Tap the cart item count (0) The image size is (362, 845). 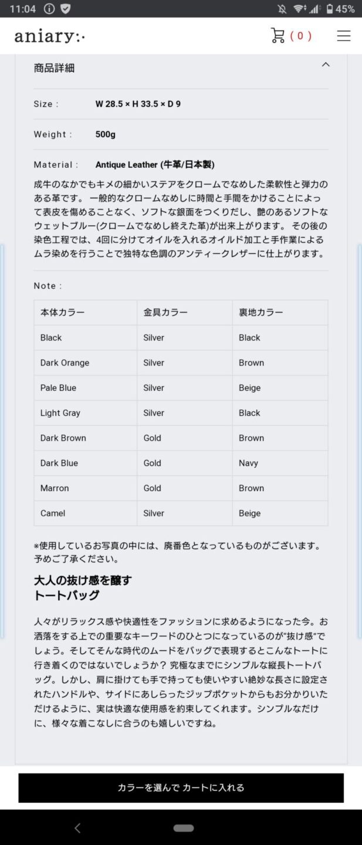(x=300, y=36)
